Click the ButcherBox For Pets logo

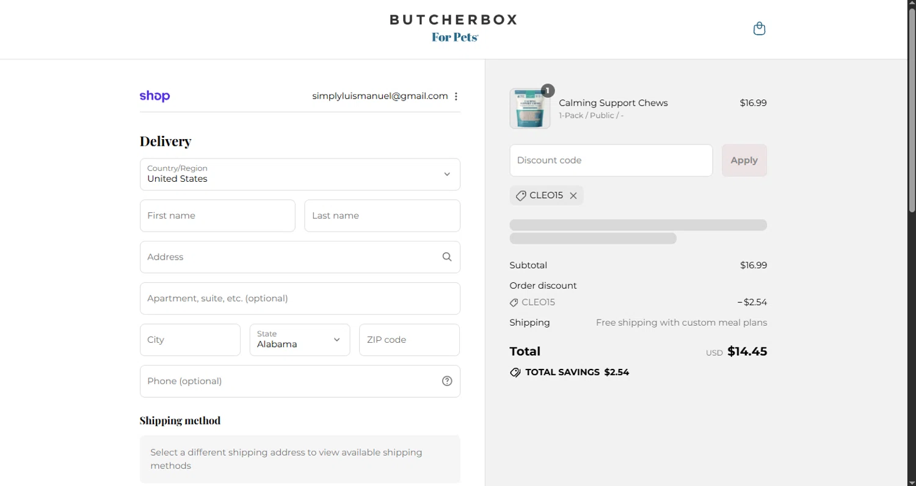(x=454, y=28)
